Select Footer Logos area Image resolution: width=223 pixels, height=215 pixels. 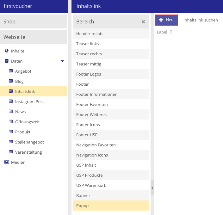click(111, 74)
